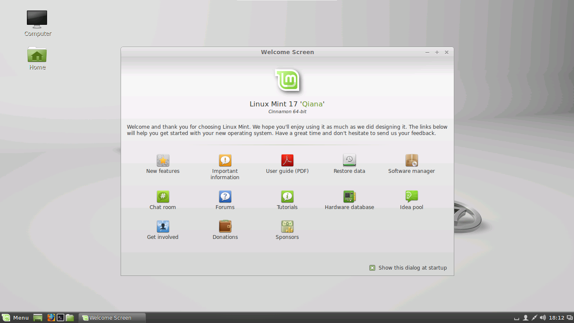
Task: Click the Linux Mint logo
Action: tap(287, 80)
